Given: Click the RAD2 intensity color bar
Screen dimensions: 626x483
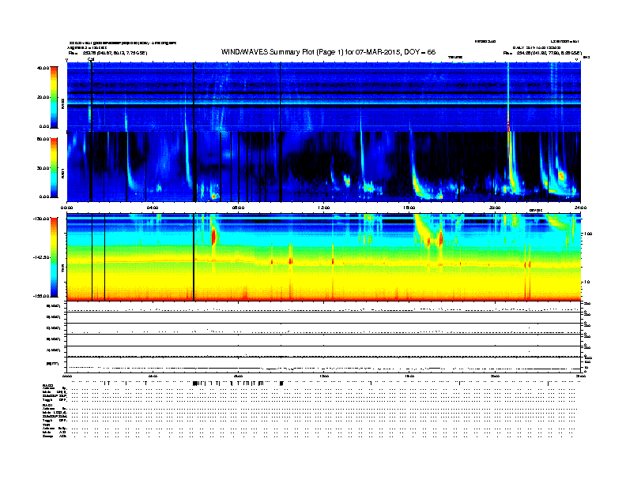Looking at the screenshot, I should click(x=54, y=97).
